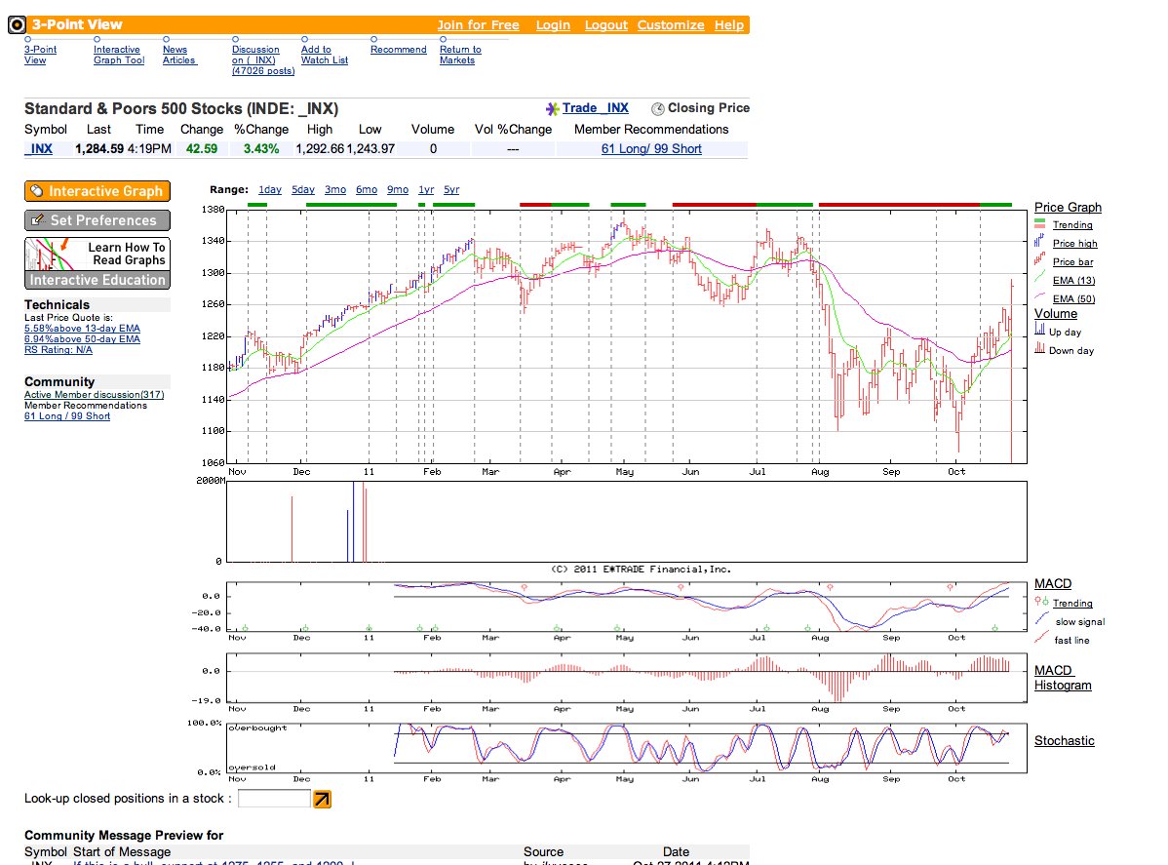Open the Interactive Graph button
1168x865 pixels.
[x=97, y=191]
